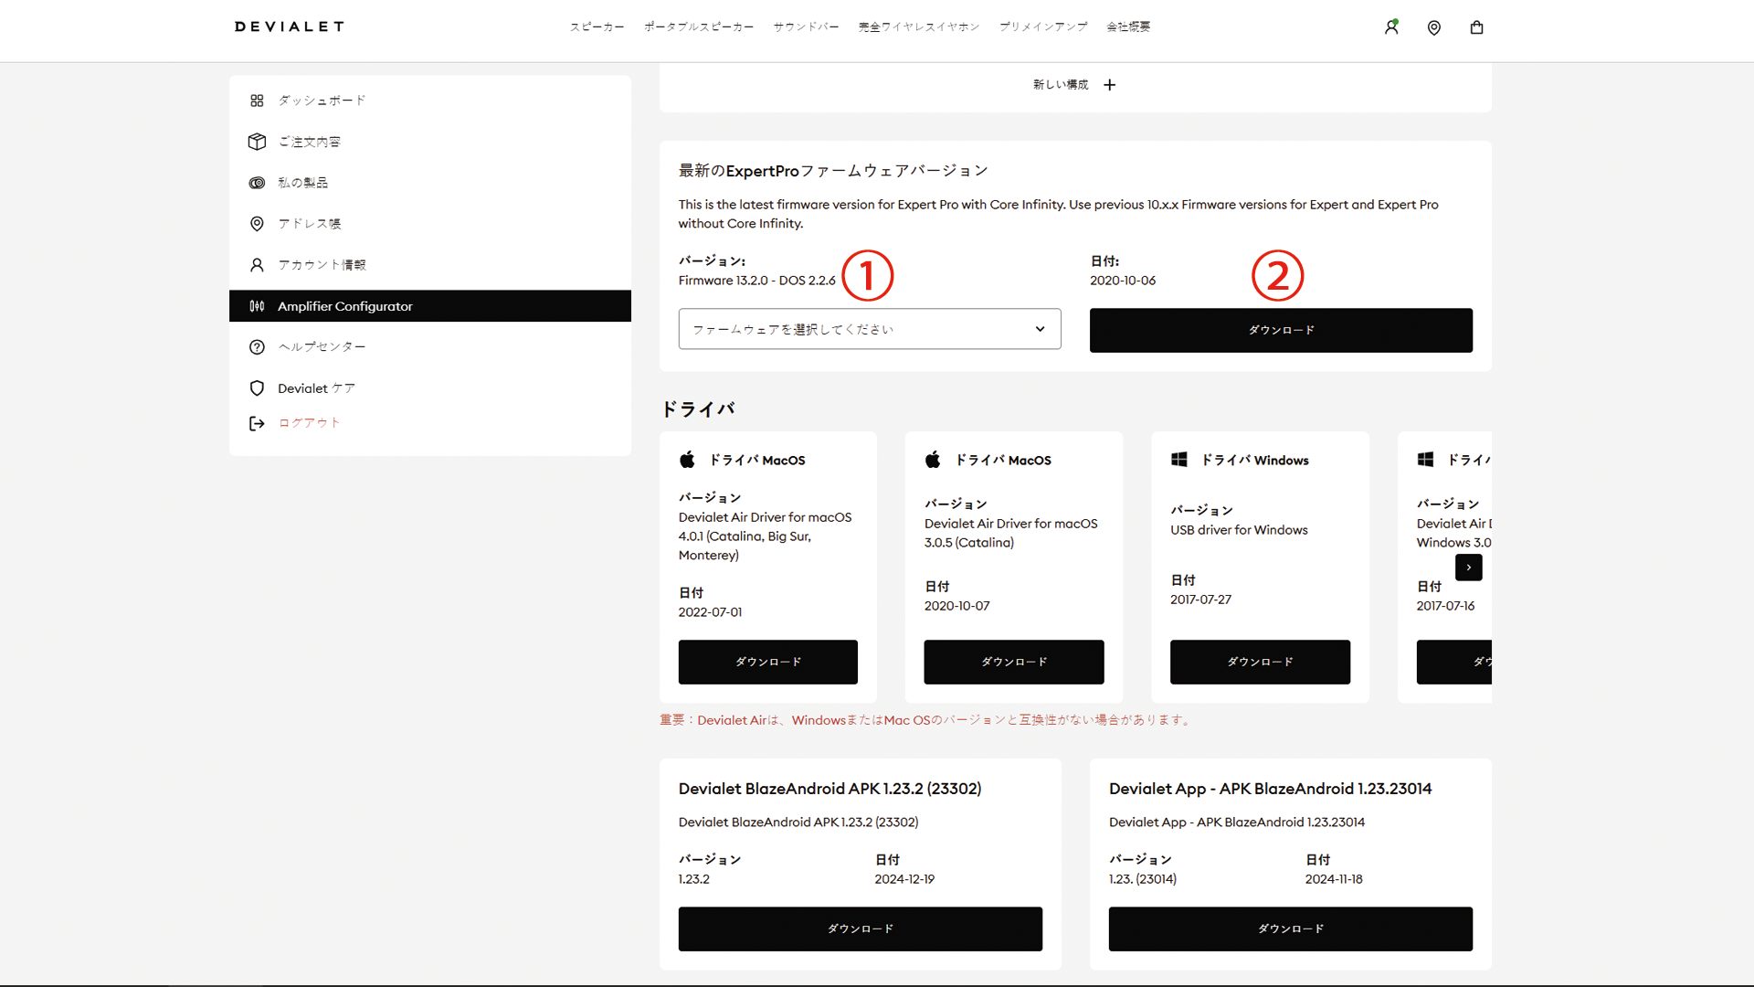Click the red ログアウト link

pos(310,423)
